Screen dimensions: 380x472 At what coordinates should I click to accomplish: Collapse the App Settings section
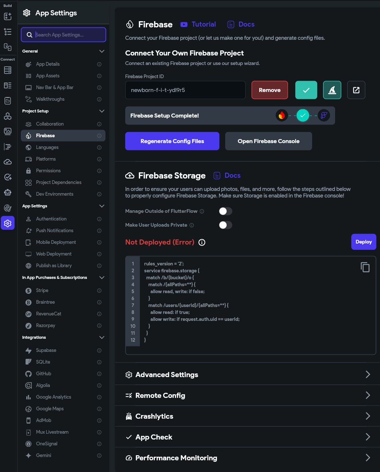point(102,206)
